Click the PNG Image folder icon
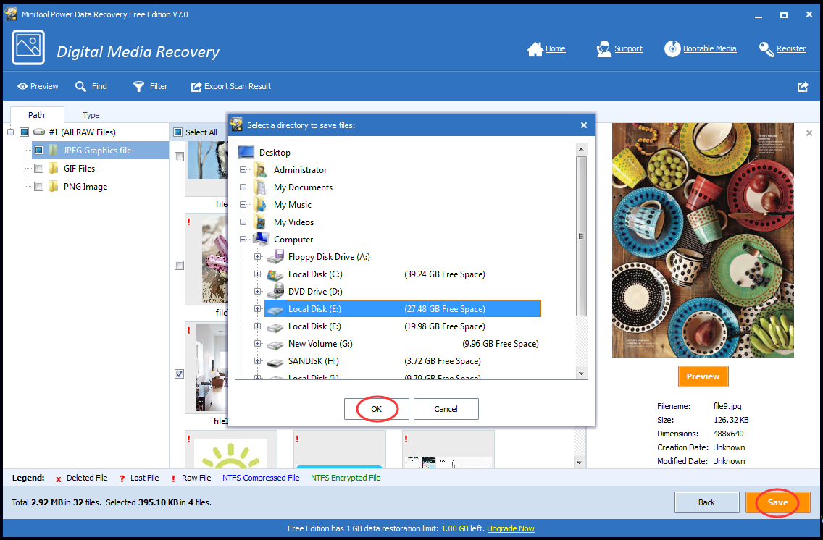 tap(54, 186)
